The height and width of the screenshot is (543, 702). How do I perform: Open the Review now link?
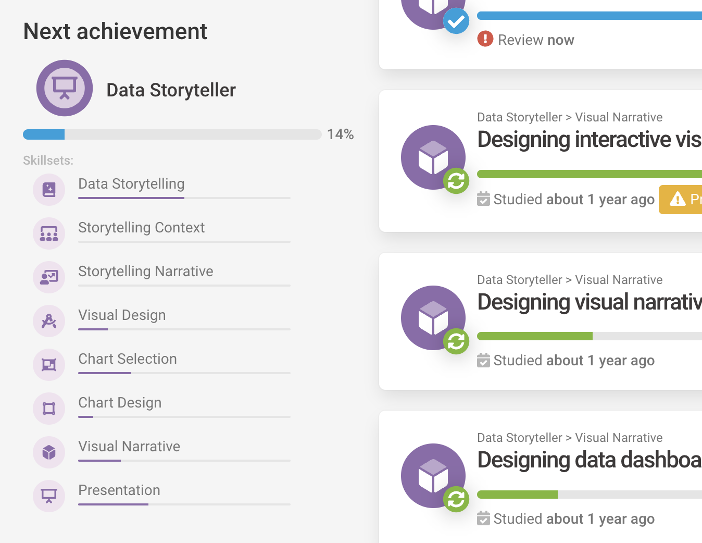tap(536, 40)
